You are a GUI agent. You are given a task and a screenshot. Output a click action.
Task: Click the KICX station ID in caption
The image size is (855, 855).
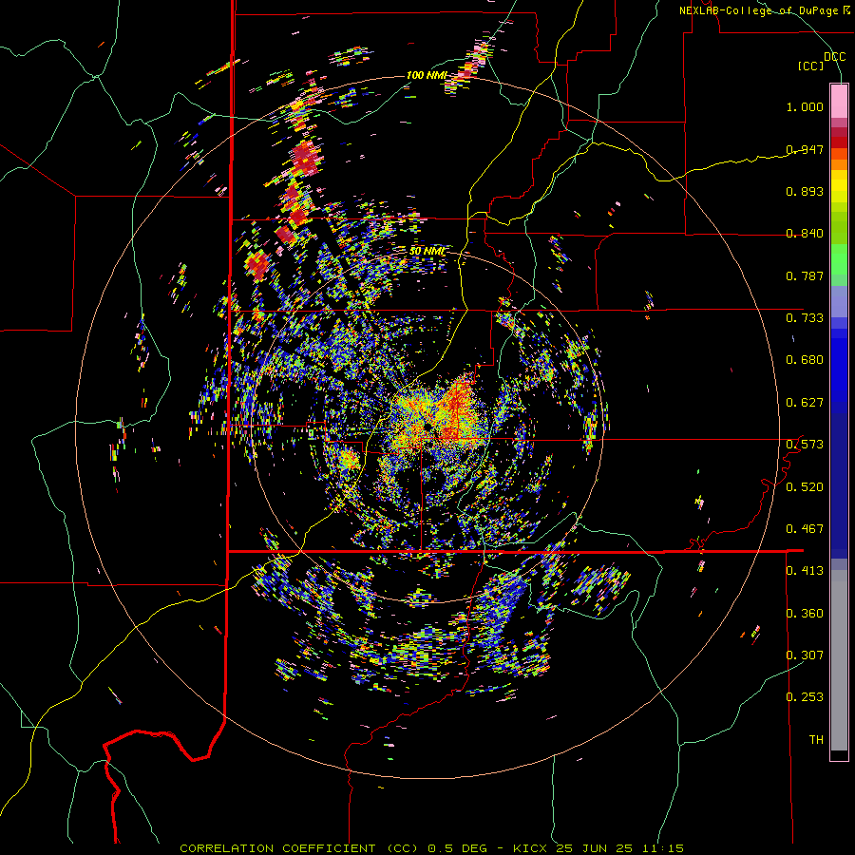click(x=532, y=848)
